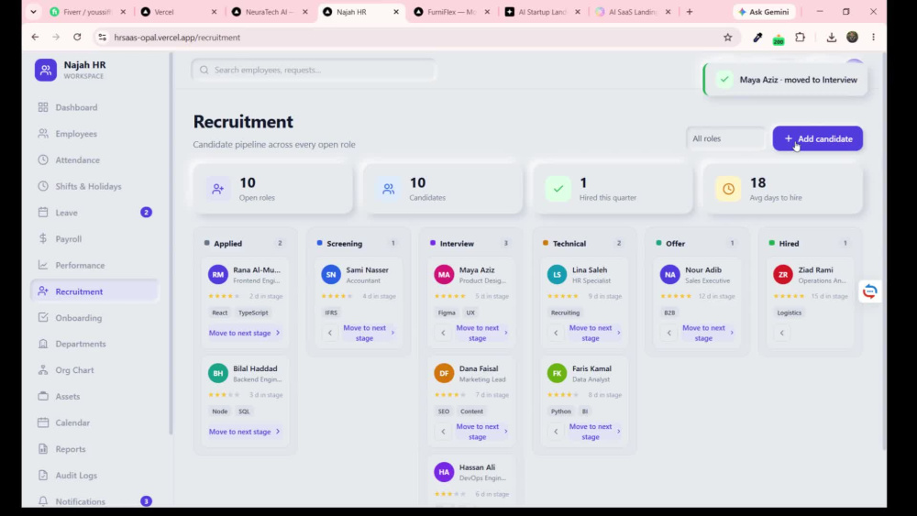The image size is (917, 516).
Task: Move Dana Faisal back a stage
Action: 443,432
